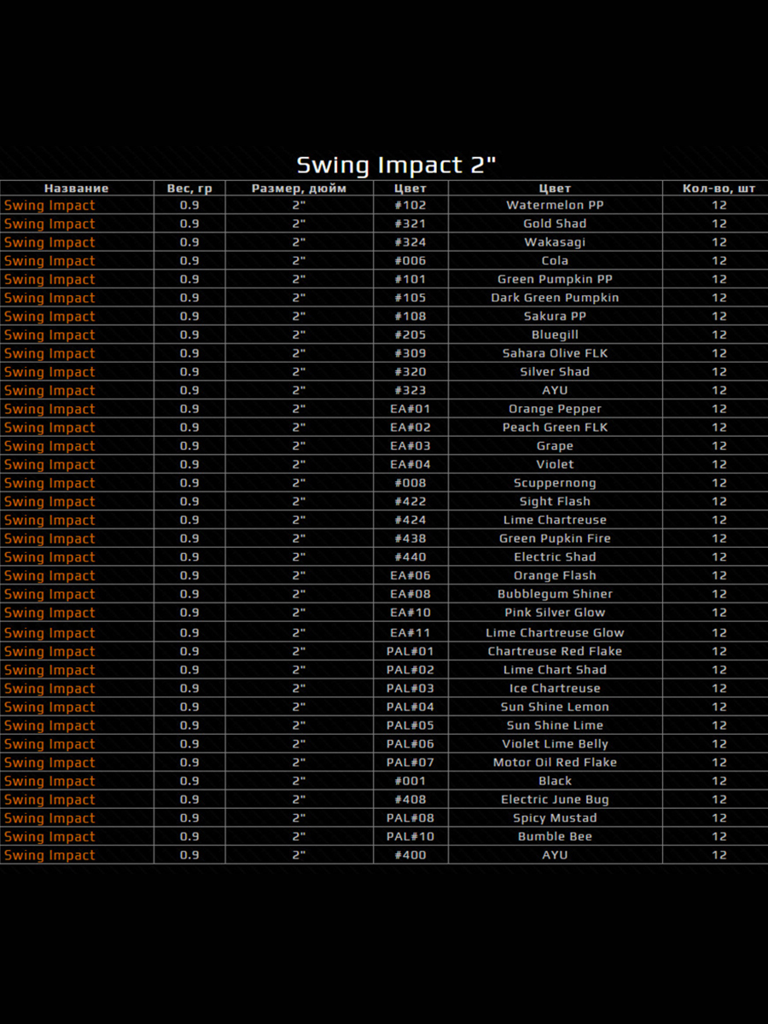Viewport: 768px width, 1024px height.
Task: Select the "Green Pupkin Fire" cell
Action: [x=555, y=538]
